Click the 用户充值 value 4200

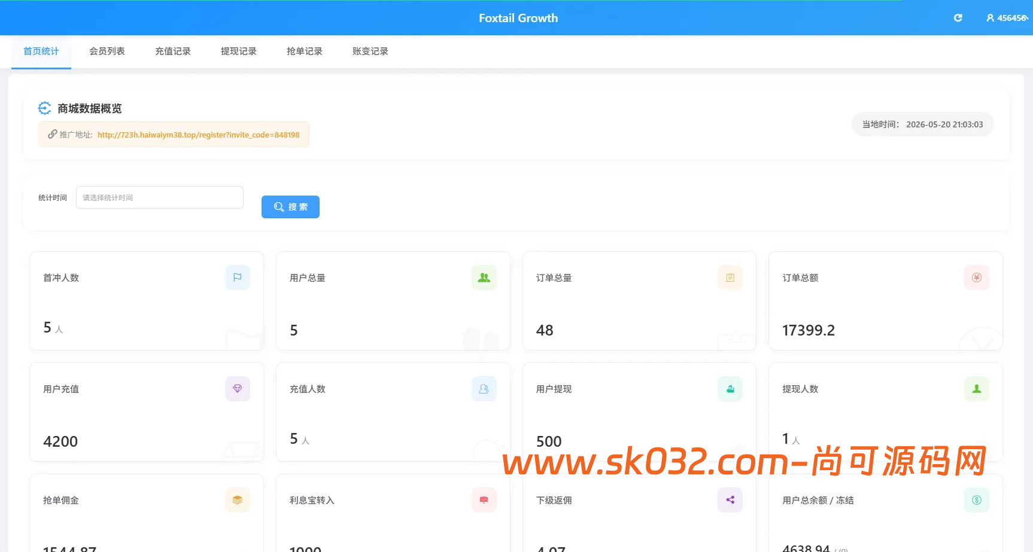coord(60,441)
